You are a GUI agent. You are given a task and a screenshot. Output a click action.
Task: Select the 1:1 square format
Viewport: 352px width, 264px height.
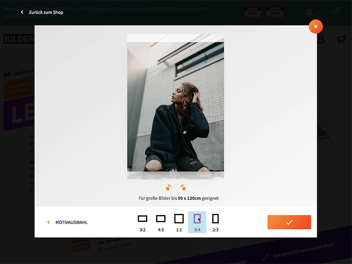(x=179, y=218)
